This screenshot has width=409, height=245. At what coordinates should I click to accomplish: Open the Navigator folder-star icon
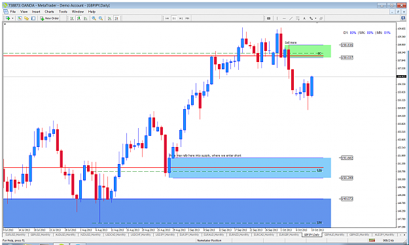tap(26, 18)
